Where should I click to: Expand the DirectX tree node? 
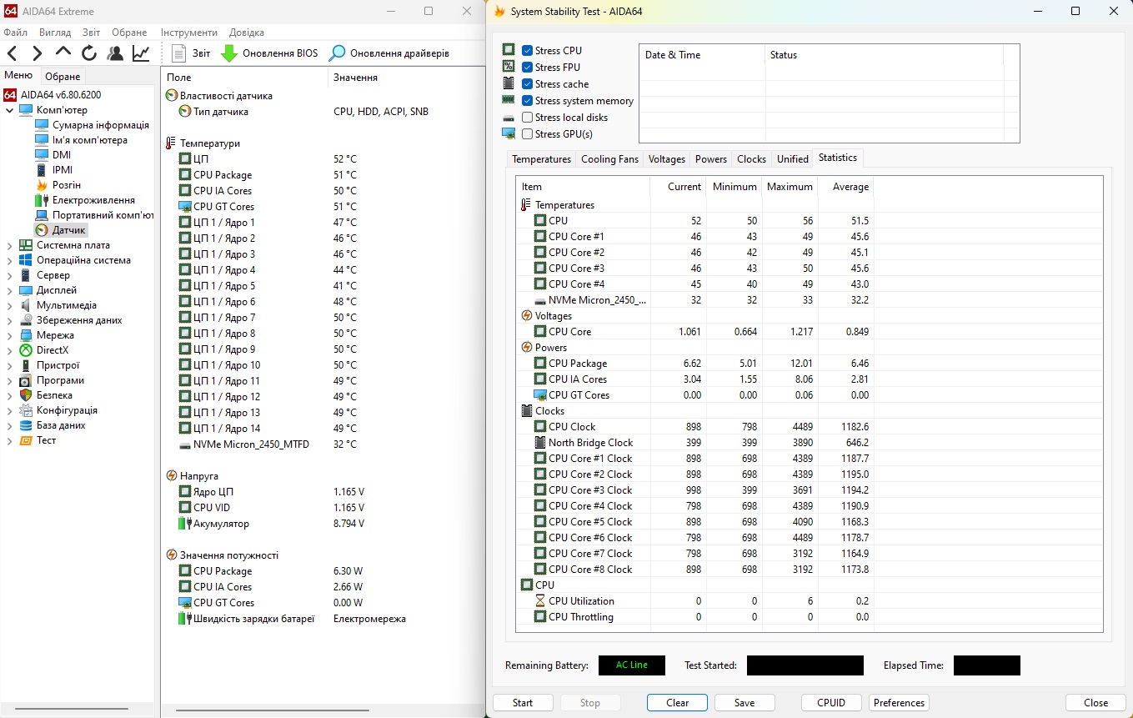tap(10, 350)
